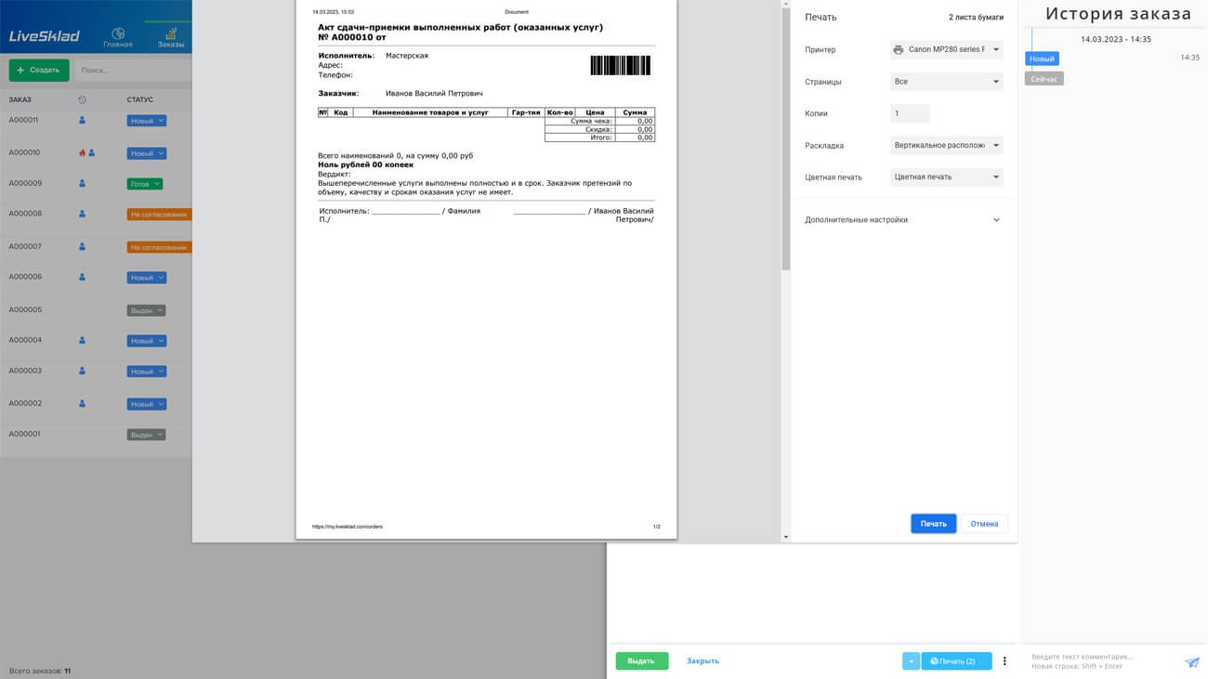The height and width of the screenshot is (679, 1208).
Task: Switch to the Главная tab
Action: coord(118,37)
